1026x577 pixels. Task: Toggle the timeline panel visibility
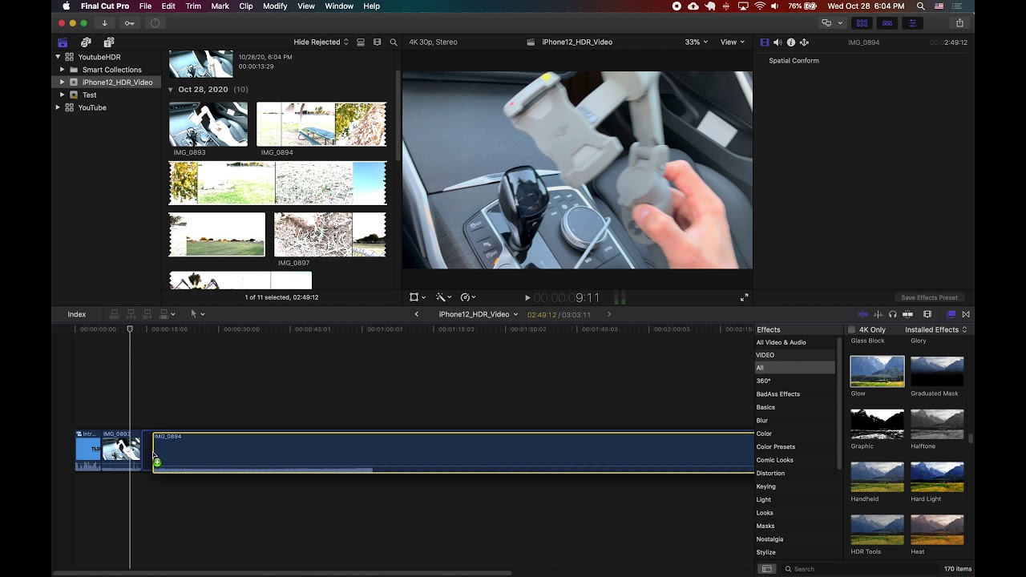coord(887,23)
